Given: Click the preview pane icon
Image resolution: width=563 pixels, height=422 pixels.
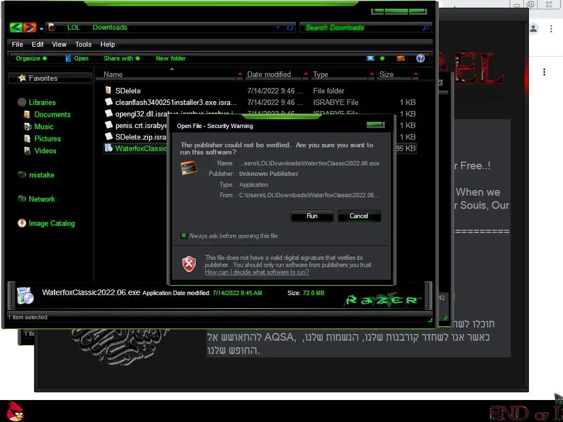Looking at the screenshot, I should point(401,58).
